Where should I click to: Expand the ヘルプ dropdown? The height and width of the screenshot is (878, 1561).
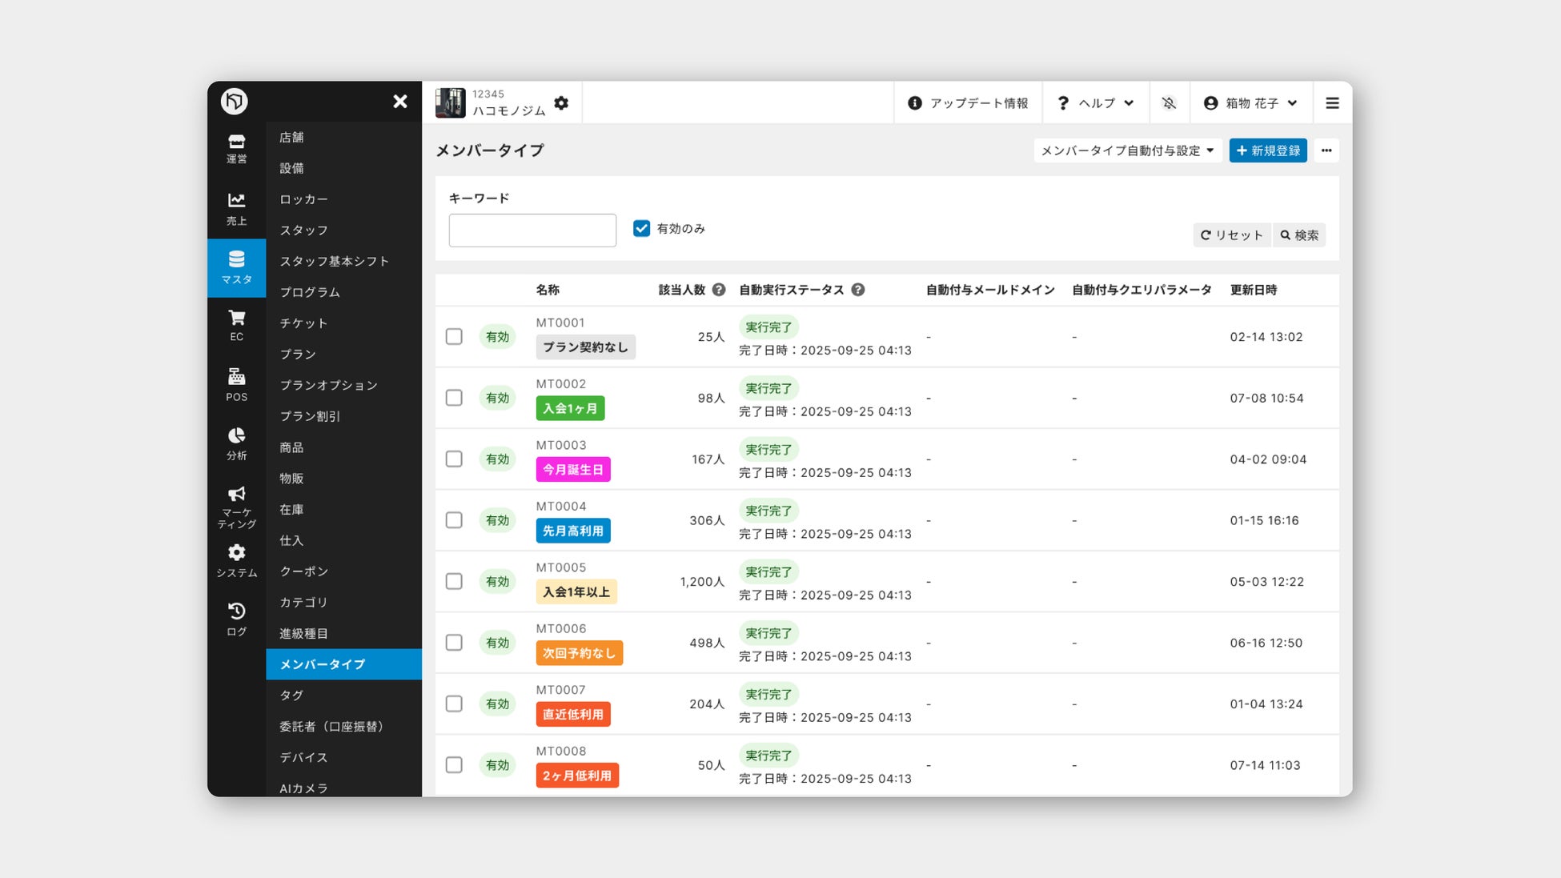[x=1095, y=103]
